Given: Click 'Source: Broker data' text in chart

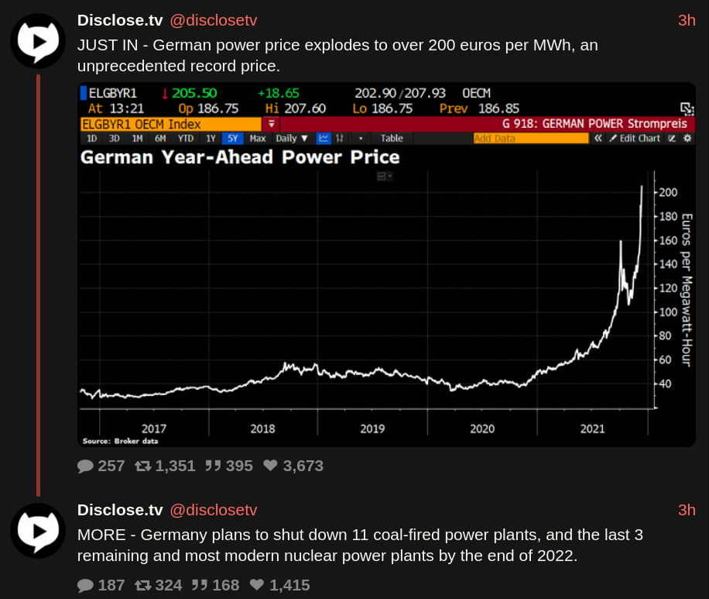Looking at the screenshot, I should [120, 441].
